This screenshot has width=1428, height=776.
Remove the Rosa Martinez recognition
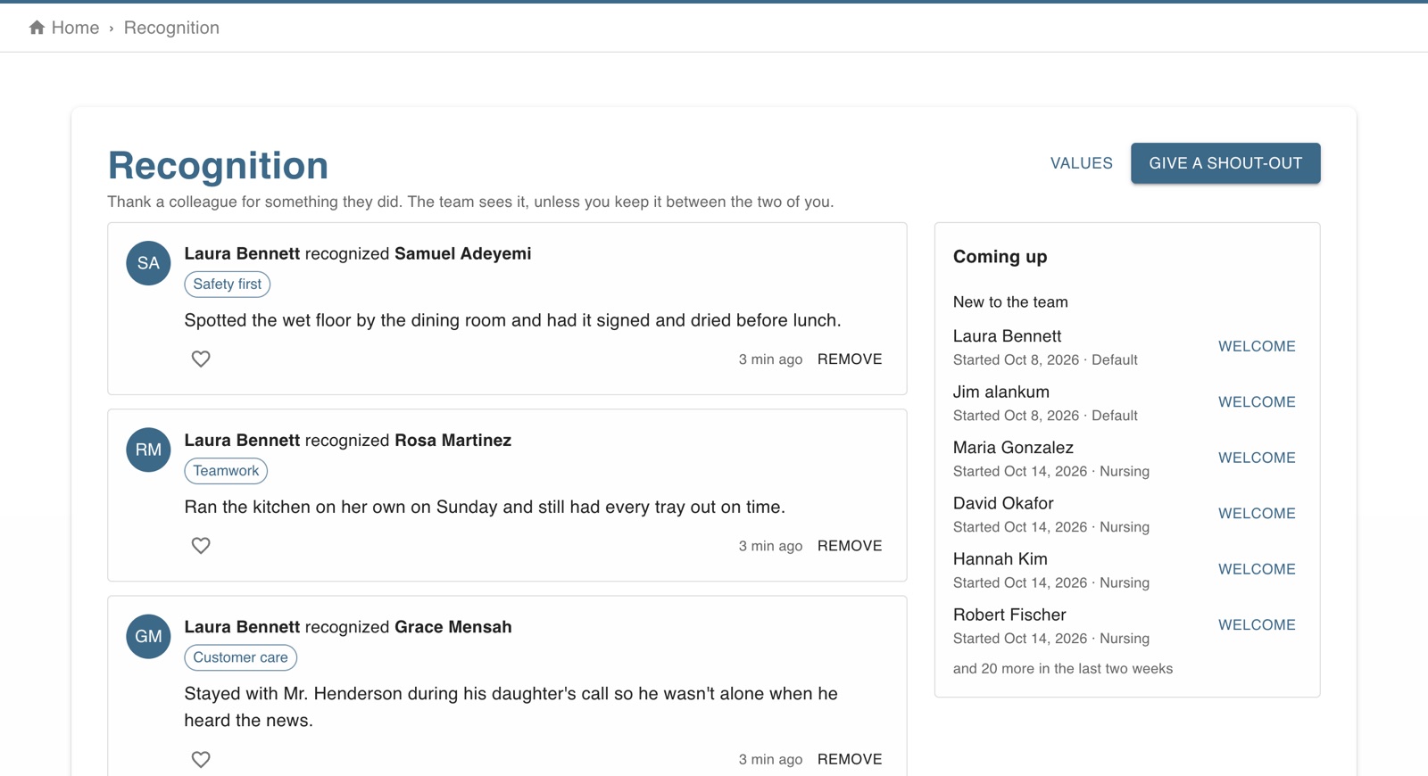850,545
